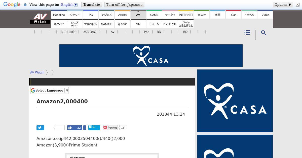302x158 pixels.
Task: Click the article timestamp 13:24
Action: pos(171,114)
